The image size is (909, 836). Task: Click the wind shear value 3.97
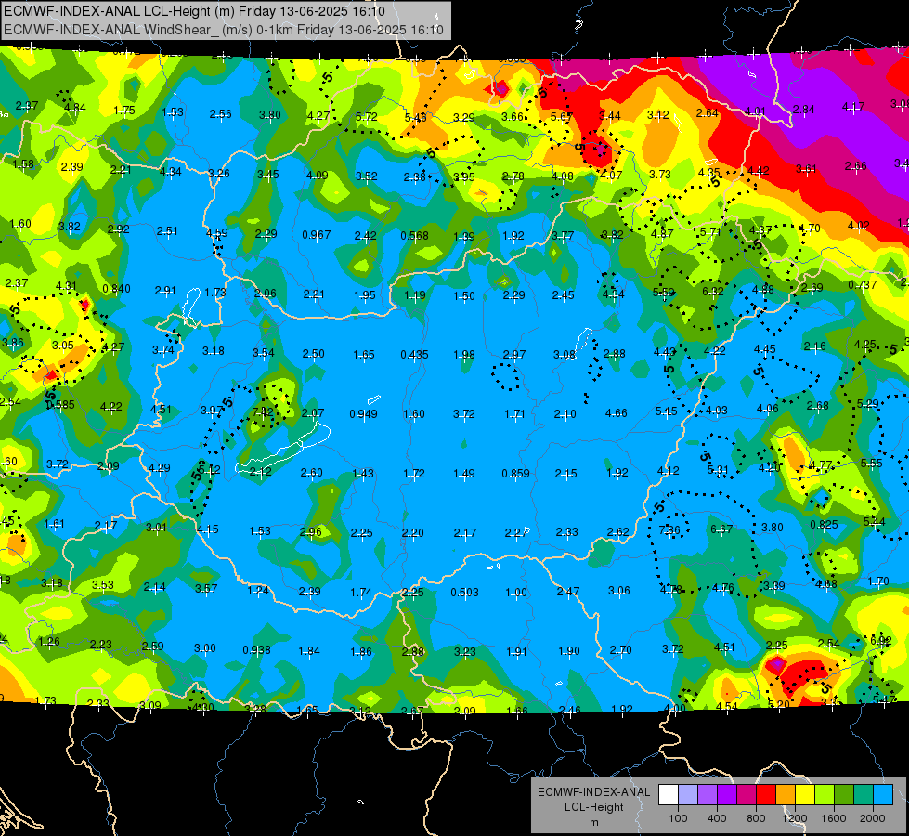pos(212,411)
